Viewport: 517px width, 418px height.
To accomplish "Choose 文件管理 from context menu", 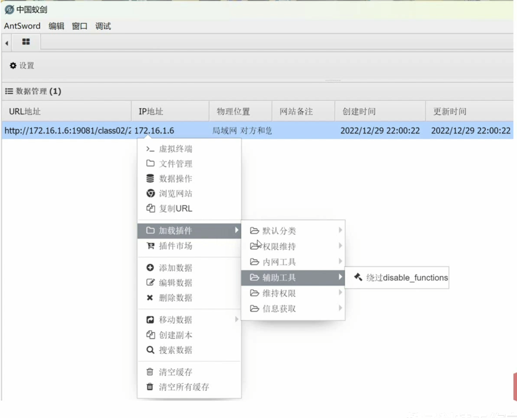I will (x=175, y=164).
